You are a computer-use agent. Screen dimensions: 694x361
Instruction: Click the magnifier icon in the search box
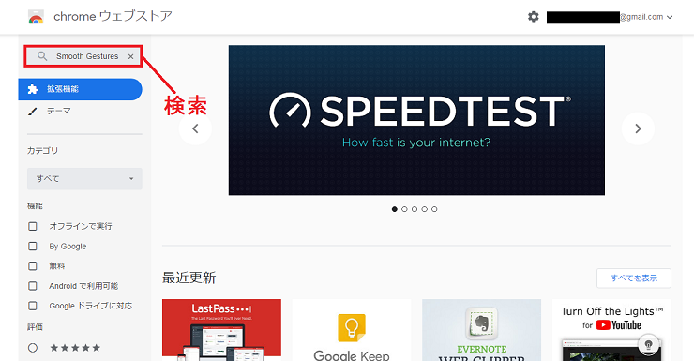coord(42,56)
